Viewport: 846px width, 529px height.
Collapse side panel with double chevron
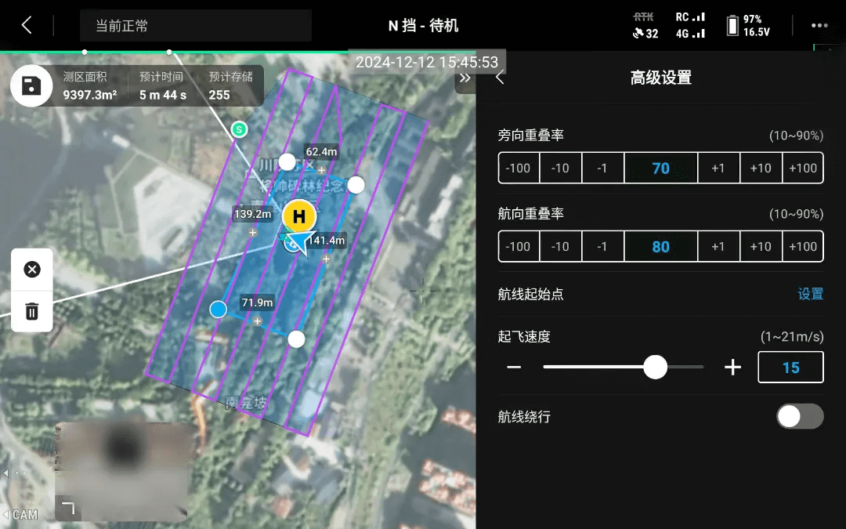[x=465, y=78]
